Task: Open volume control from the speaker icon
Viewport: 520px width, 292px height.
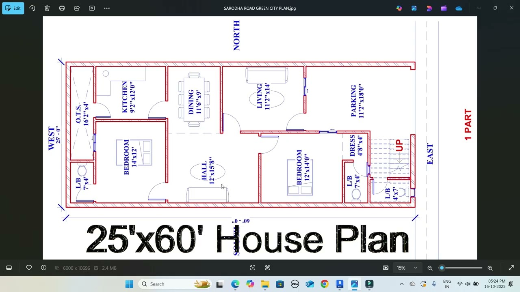Action: point(468,284)
